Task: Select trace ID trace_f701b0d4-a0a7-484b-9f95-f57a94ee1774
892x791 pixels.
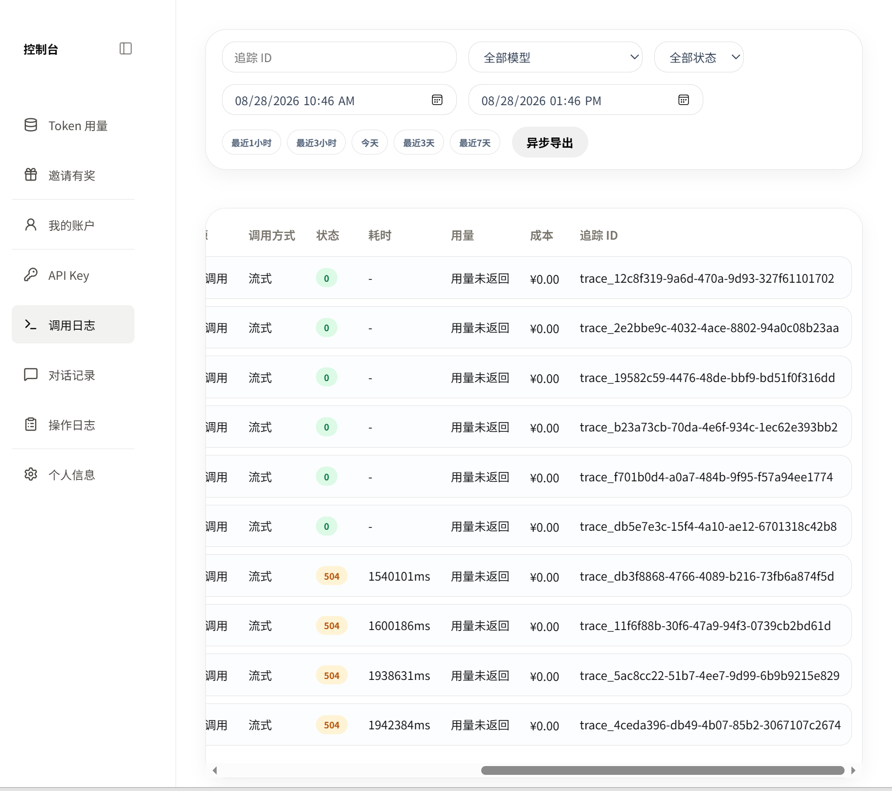Action: pyautogui.click(x=707, y=477)
